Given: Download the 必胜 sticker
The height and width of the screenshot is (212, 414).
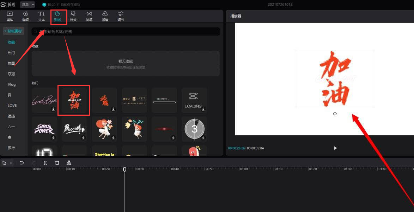Looking at the screenshot, I should point(113,109).
